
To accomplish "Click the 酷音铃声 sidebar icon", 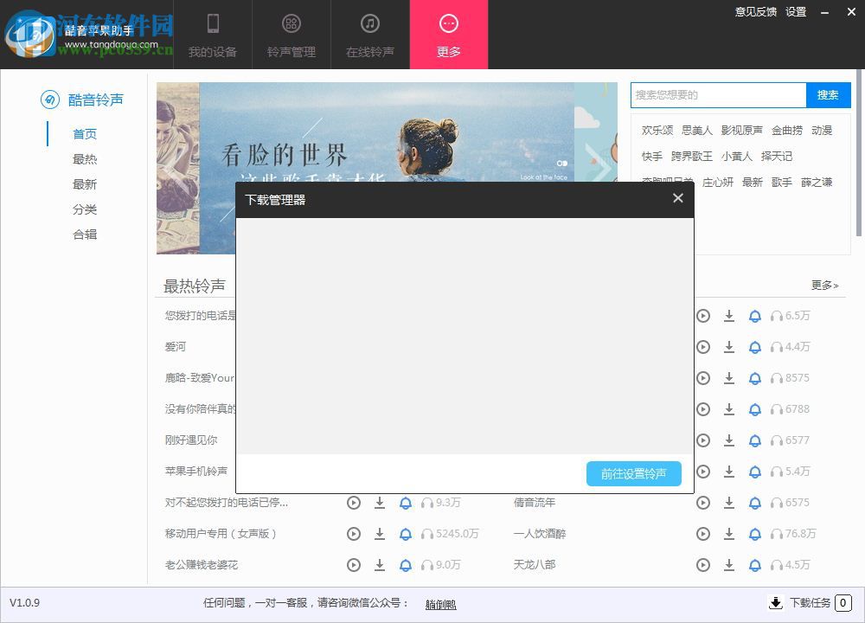I will 52,100.
